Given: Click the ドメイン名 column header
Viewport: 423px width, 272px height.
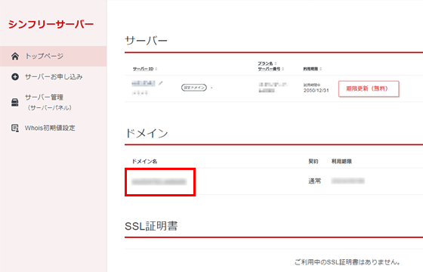Looking at the screenshot, I should tap(144, 162).
